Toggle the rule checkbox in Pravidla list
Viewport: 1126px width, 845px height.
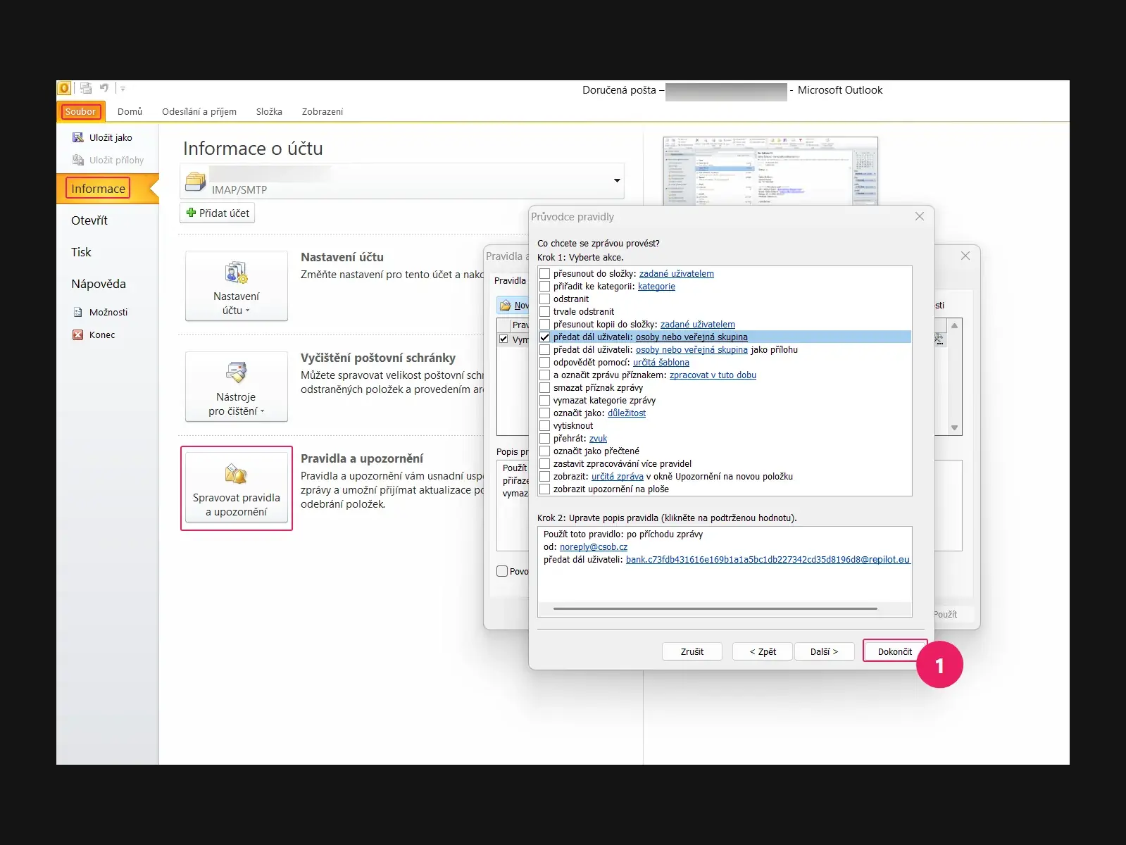[503, 339]
